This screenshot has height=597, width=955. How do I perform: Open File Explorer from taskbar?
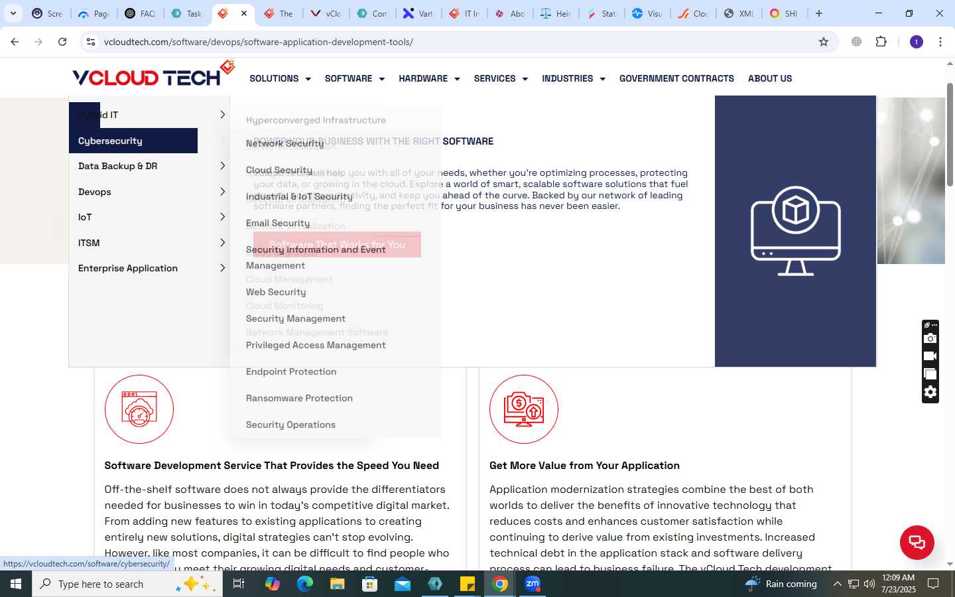[x=337, y=584]
